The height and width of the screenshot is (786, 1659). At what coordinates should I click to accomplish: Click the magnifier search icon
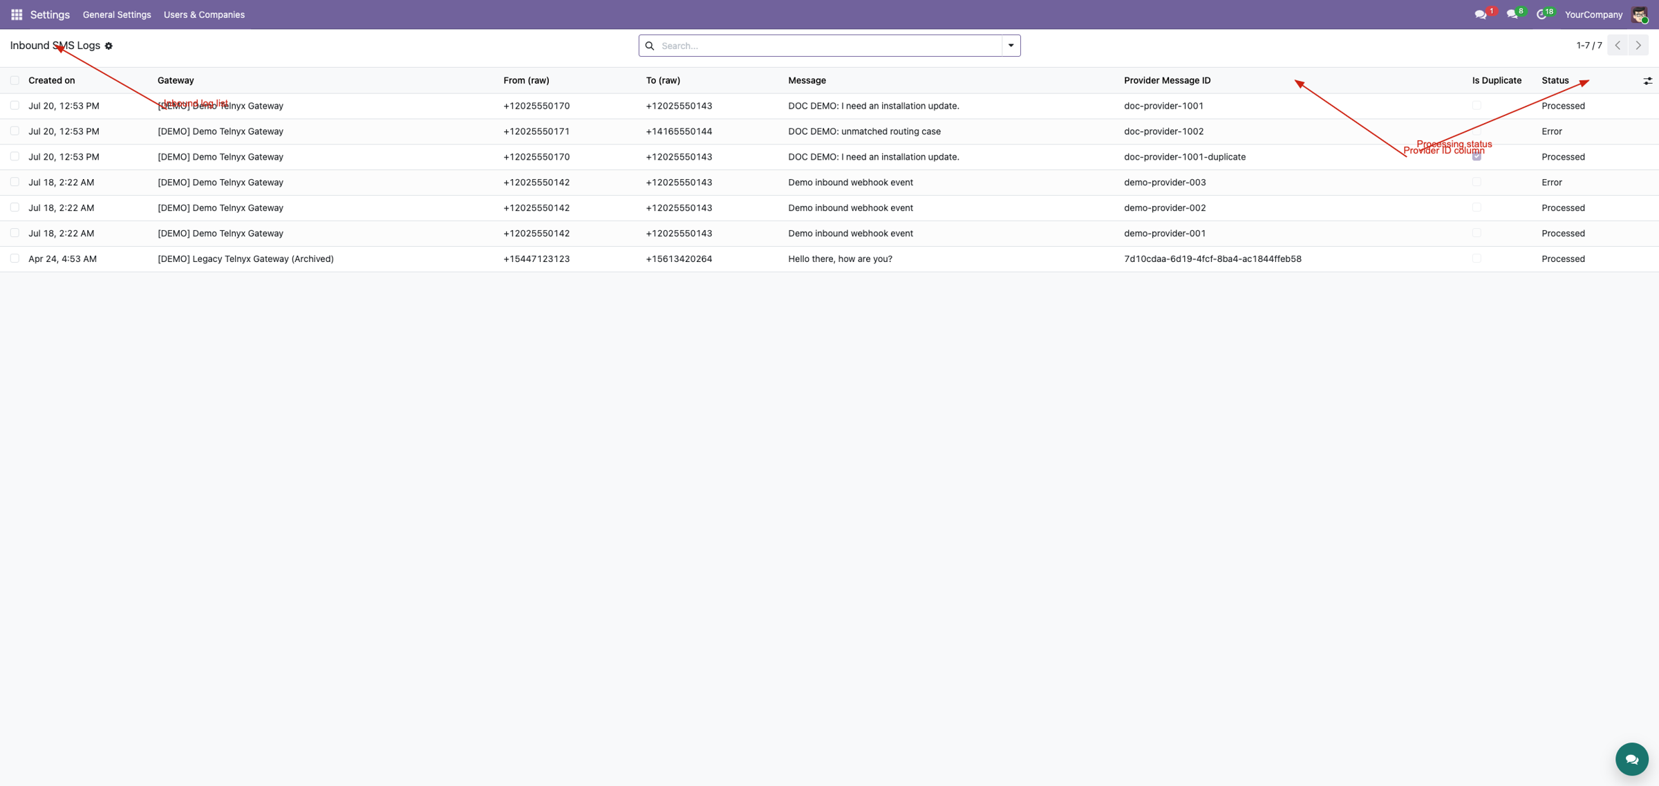650,46
